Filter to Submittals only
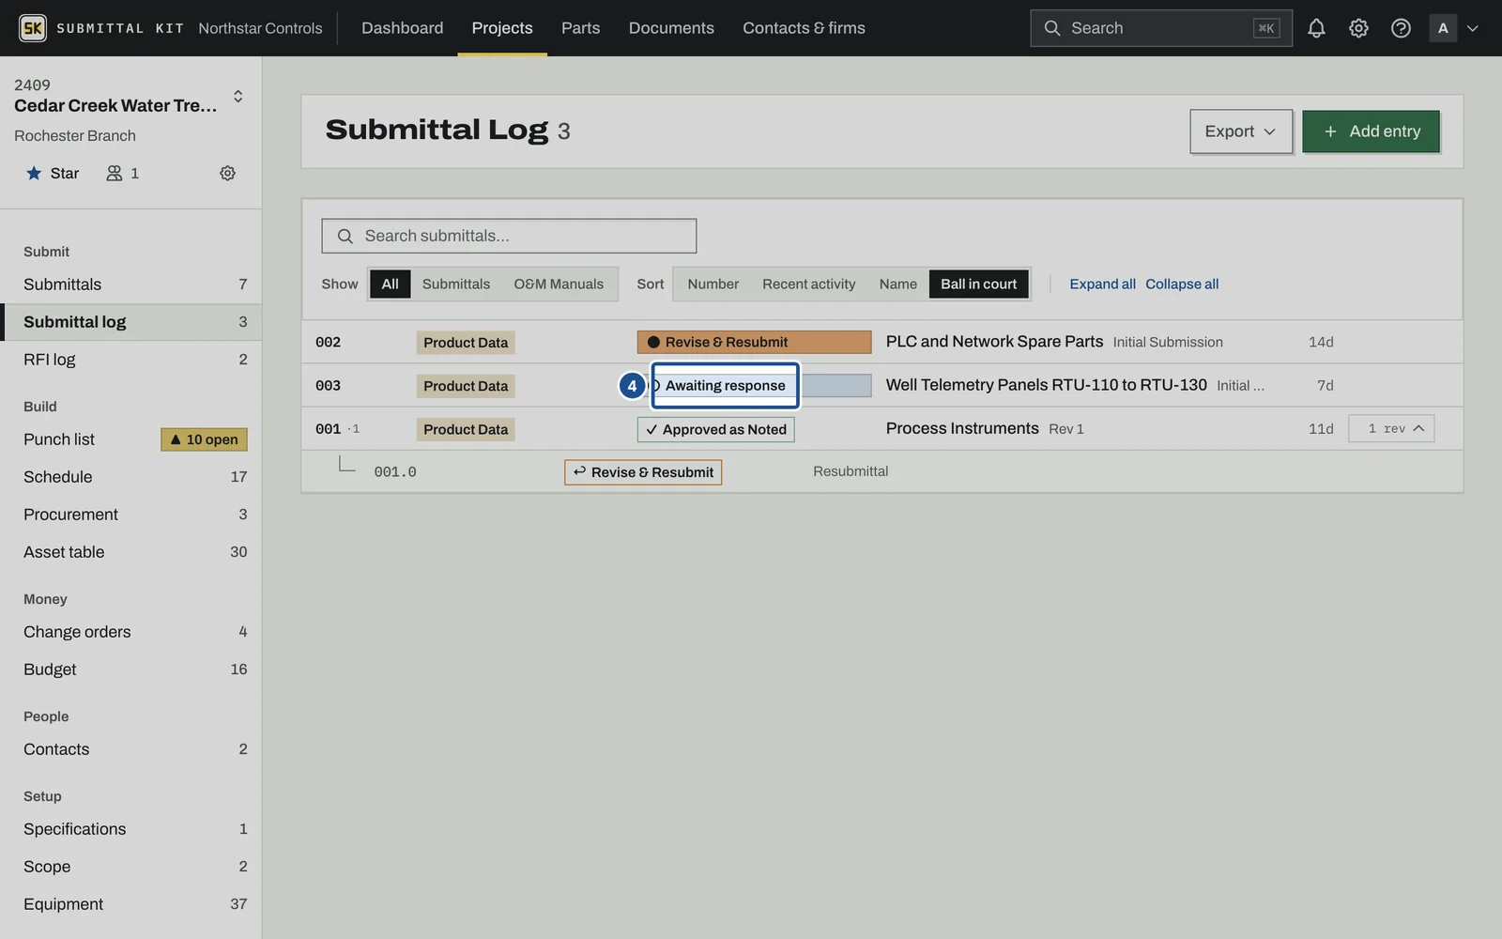Image resolution: width=1502 pixels, height=939 pixels. [456, 284]
